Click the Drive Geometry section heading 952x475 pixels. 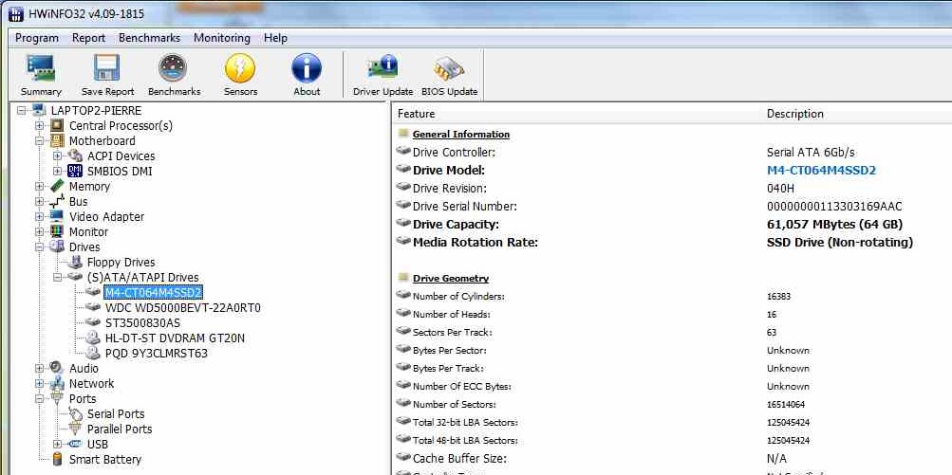tap(451, 279)
